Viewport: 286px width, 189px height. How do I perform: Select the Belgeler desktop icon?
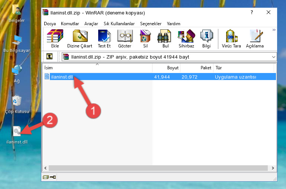point(17,14)
